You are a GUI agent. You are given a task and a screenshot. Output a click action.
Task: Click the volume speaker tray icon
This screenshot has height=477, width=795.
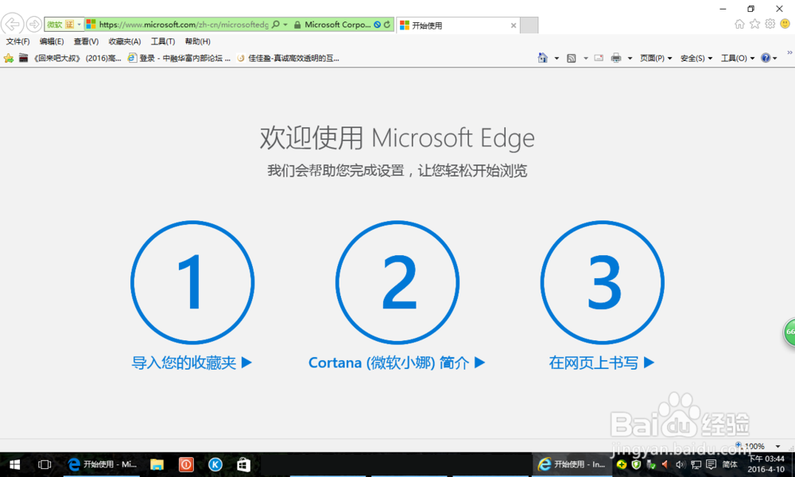(x=680, y=464)
